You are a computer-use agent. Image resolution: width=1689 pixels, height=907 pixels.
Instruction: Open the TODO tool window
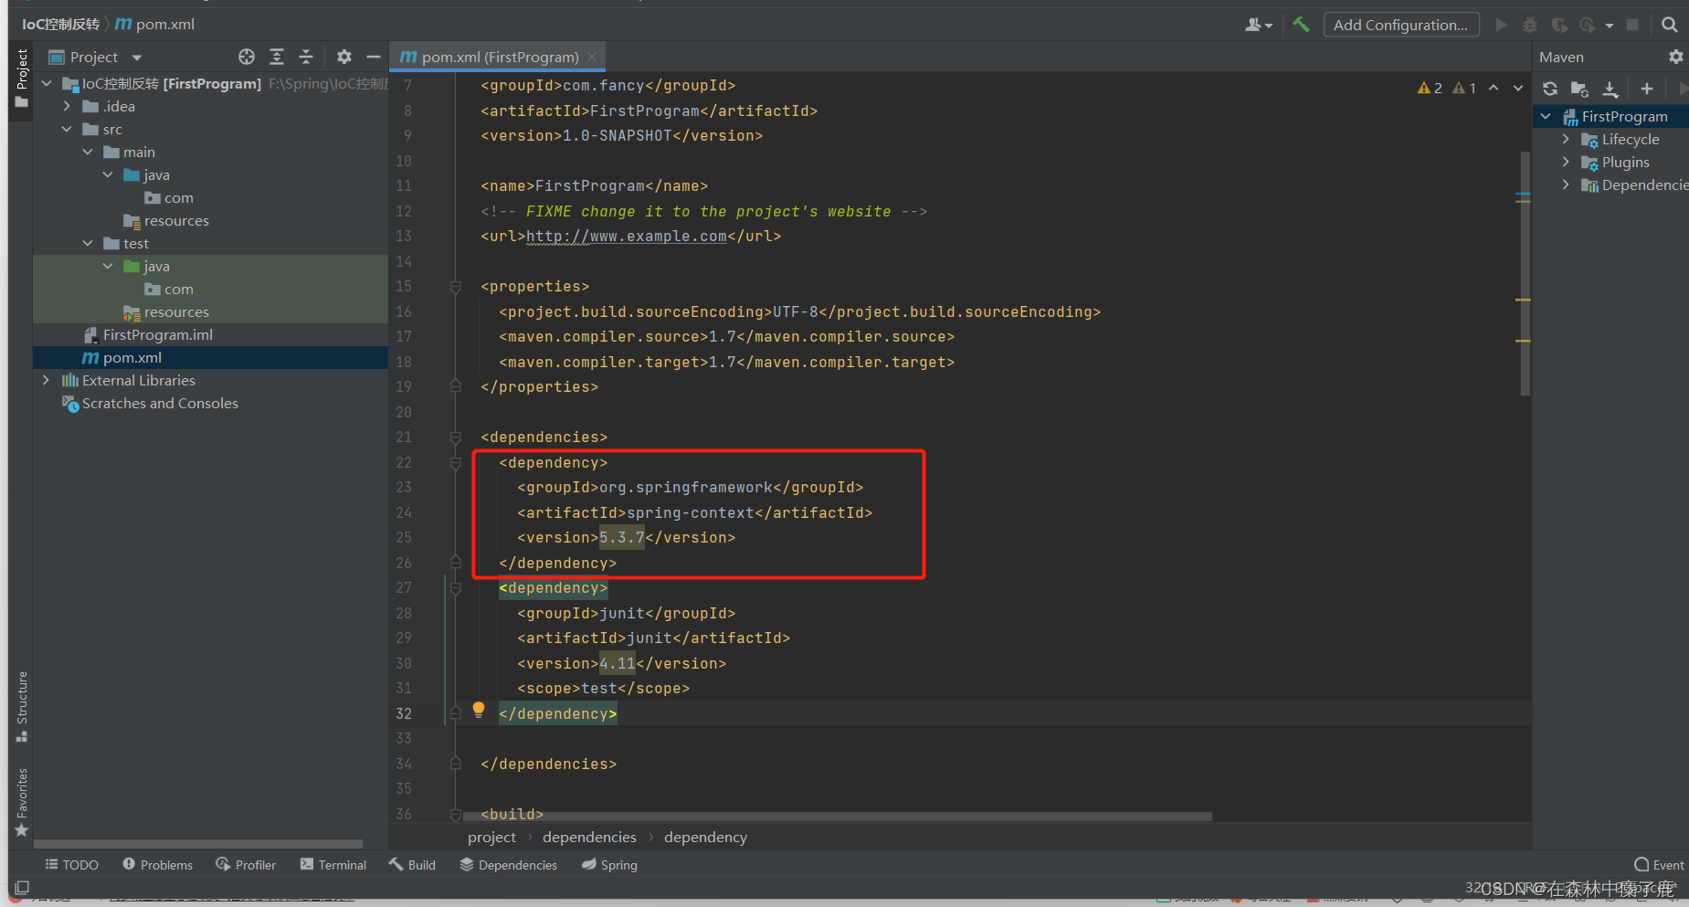coord(72,864)
